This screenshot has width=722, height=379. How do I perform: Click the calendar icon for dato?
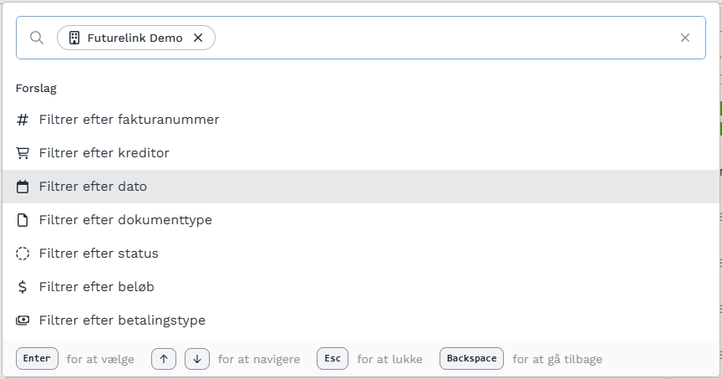tap(23, 187)
